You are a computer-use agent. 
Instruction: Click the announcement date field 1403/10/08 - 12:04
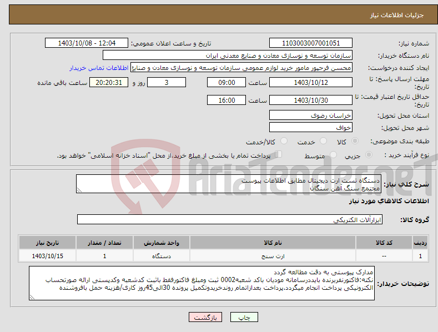click(x=87, y=43)
